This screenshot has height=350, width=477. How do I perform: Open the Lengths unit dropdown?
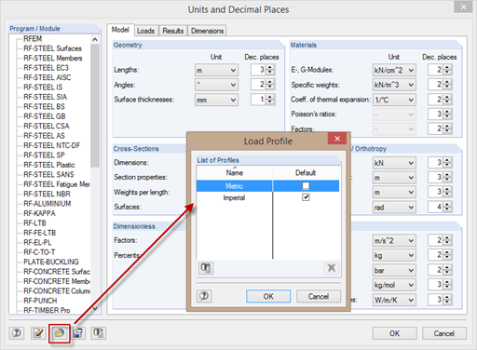click(216, 70)
